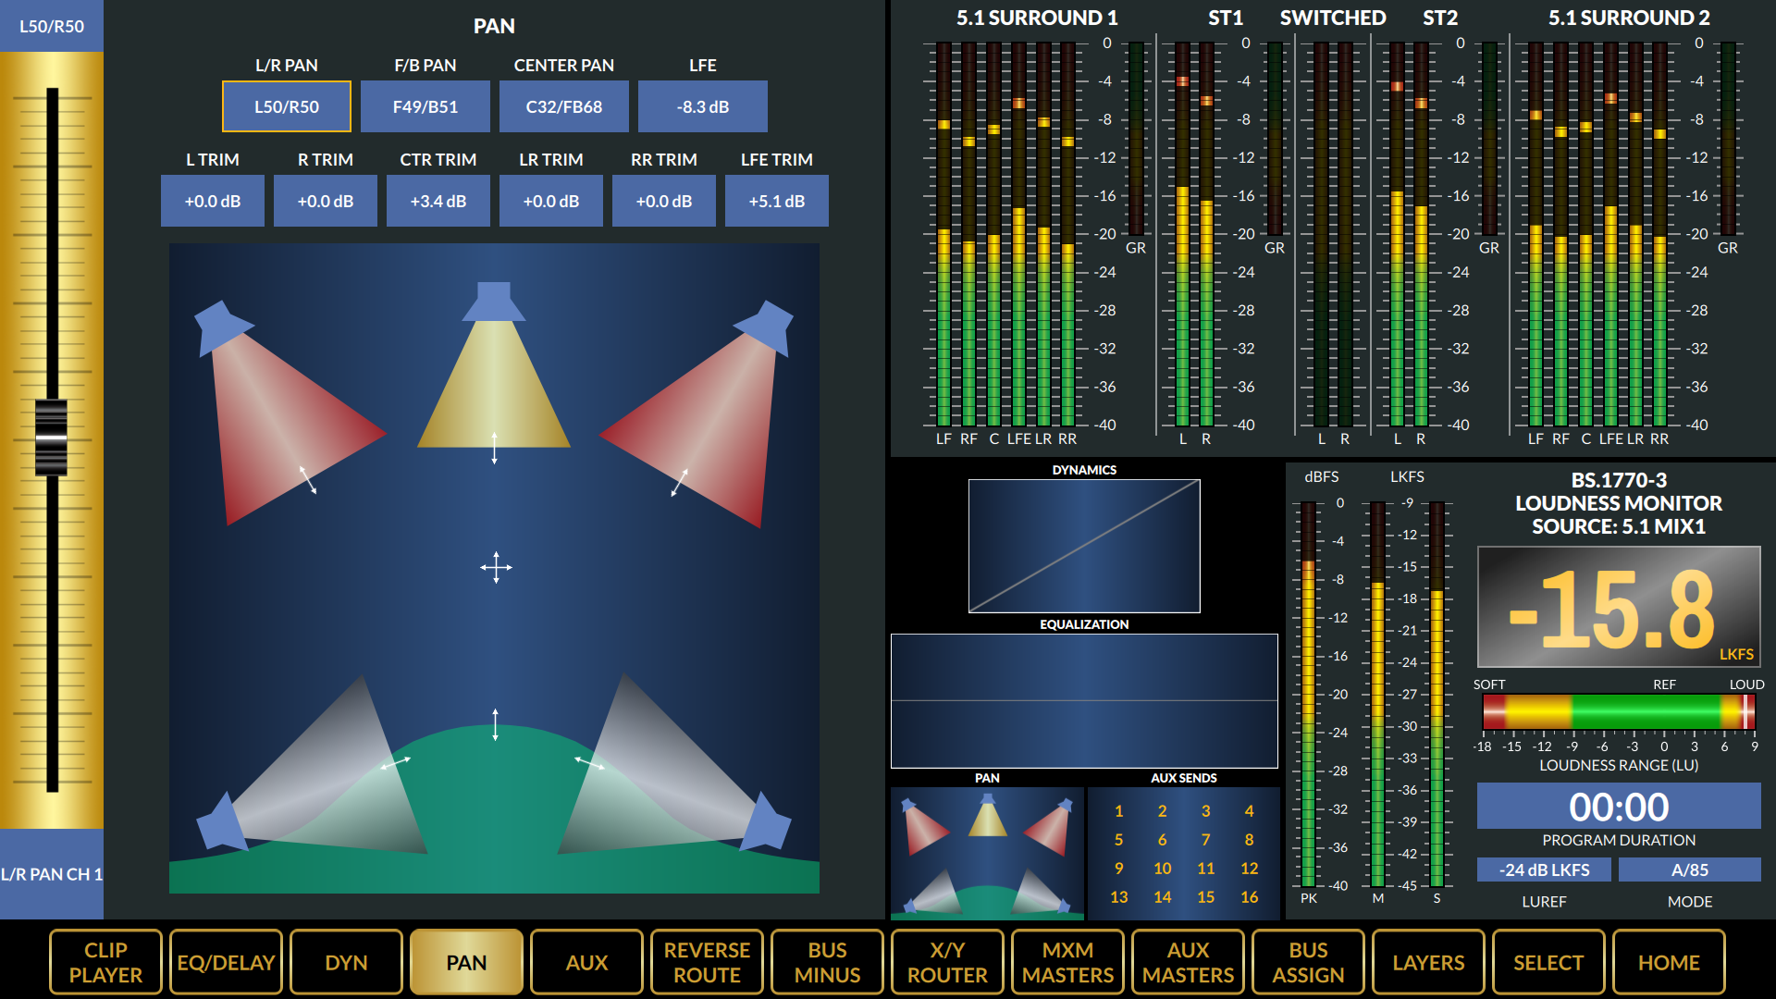Select the right rear speaker icon
The height and width of the screenshot is (999, 1776).
click(766, 821)
